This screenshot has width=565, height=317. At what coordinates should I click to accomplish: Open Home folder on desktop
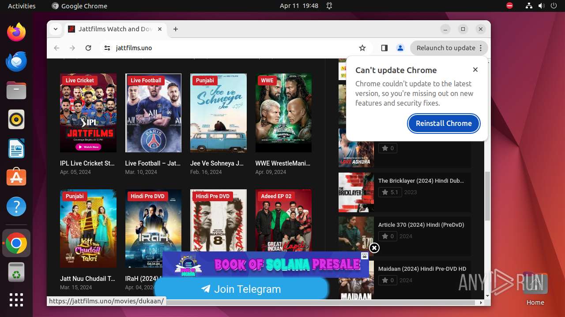click(535, 288)
